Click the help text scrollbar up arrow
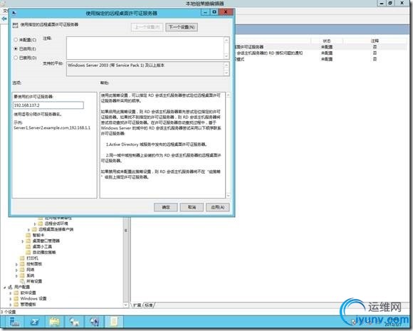413x331 pixels. tap(228, 95)
